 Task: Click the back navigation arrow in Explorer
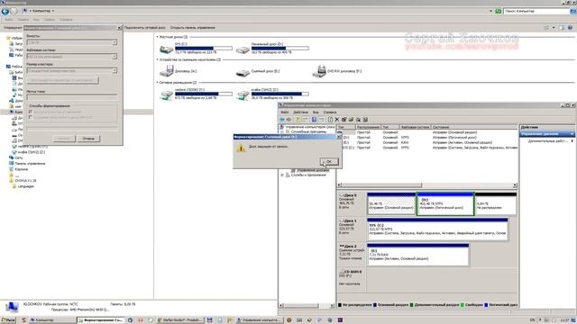click(5, 11)
